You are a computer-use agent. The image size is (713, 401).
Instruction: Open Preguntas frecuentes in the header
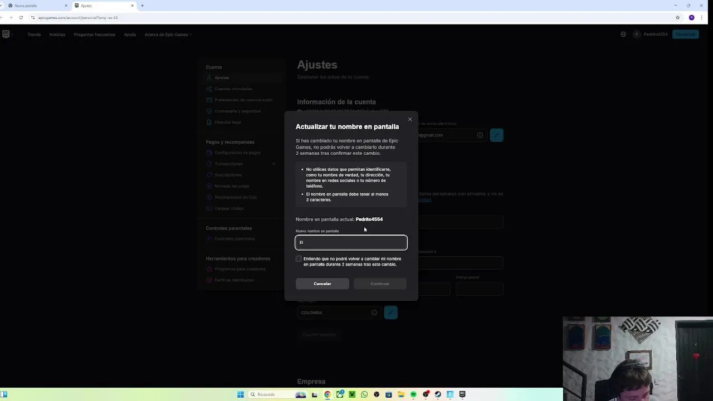click(x=94, y=35)
